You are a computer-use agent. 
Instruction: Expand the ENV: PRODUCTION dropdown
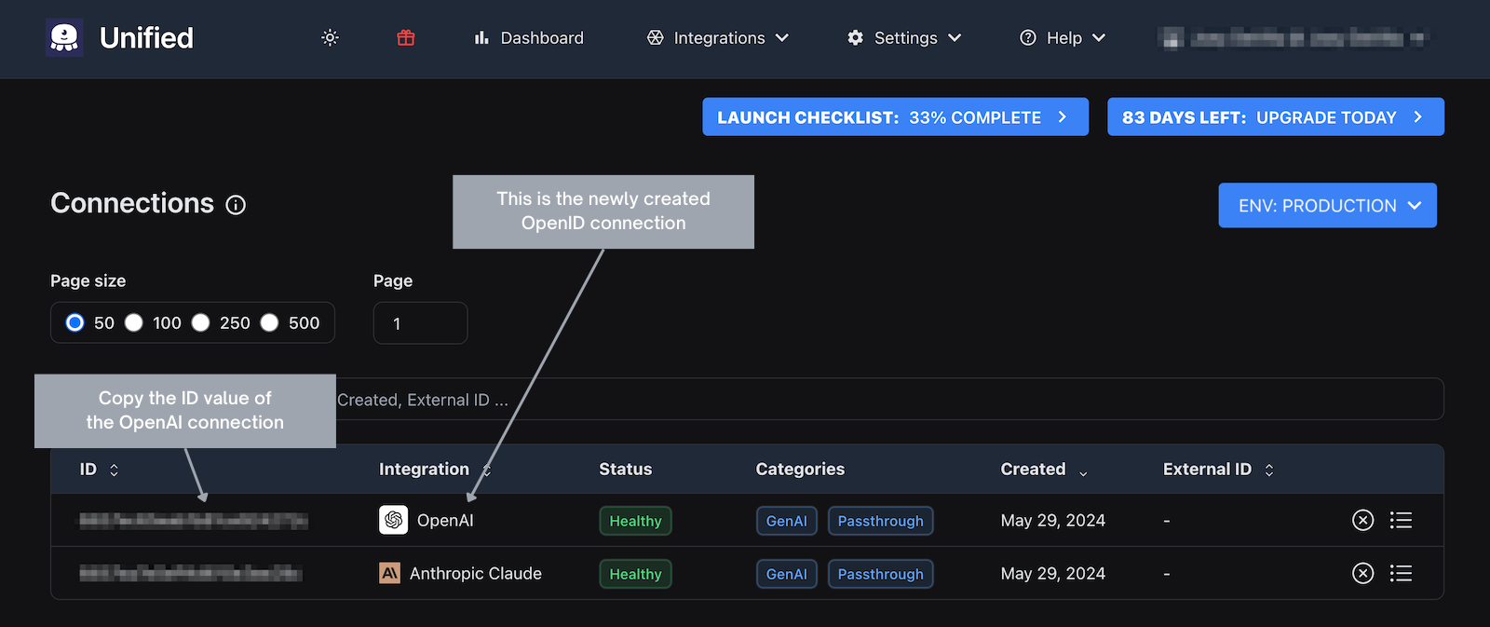click(x=1327, y=206)
